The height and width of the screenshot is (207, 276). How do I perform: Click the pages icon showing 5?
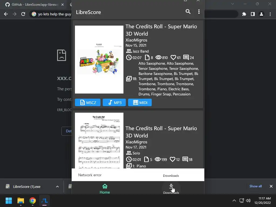pyautogui.click(x=146, y=159)
